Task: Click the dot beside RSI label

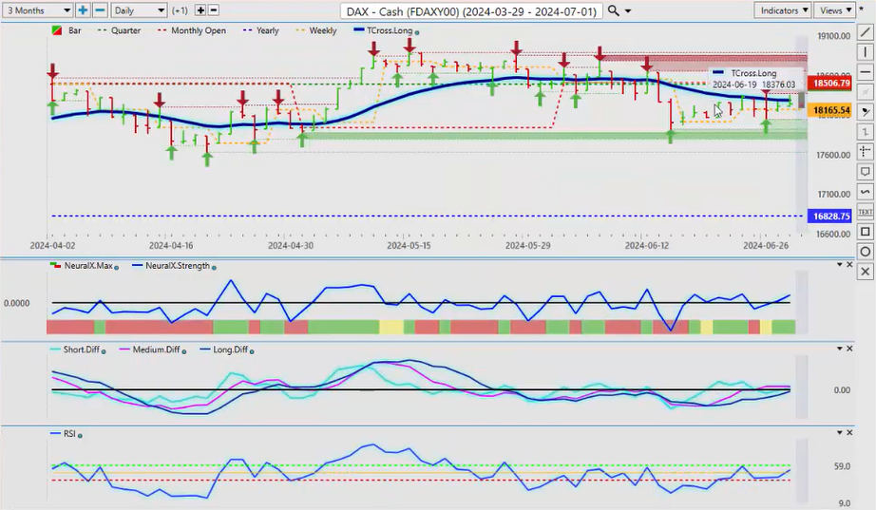Action: (x=80, y=435)
